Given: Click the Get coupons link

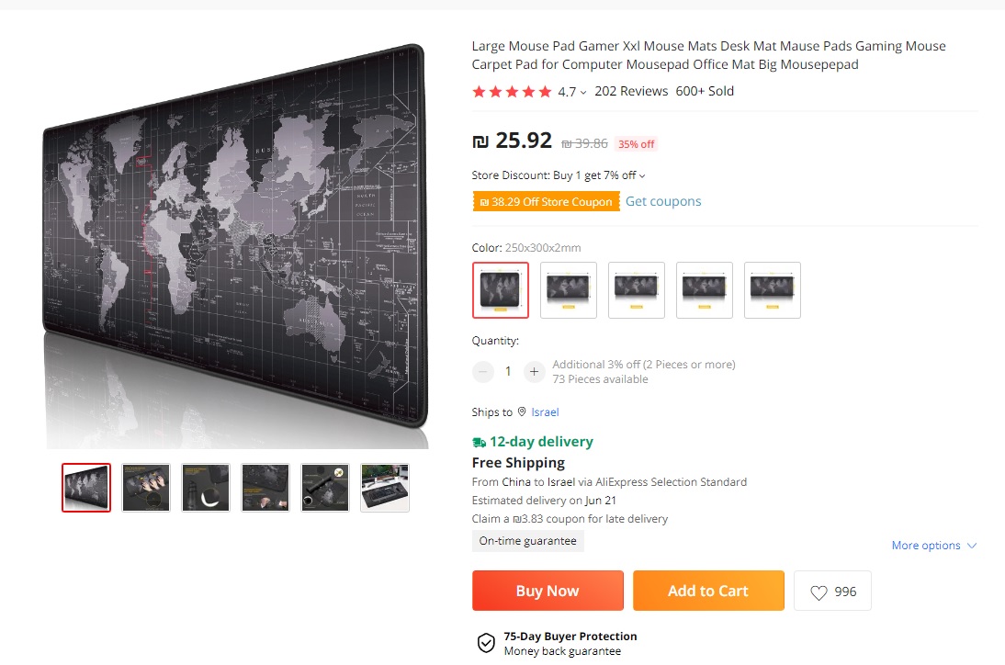Looking at the screenshot, I should (x=663, y=201).
